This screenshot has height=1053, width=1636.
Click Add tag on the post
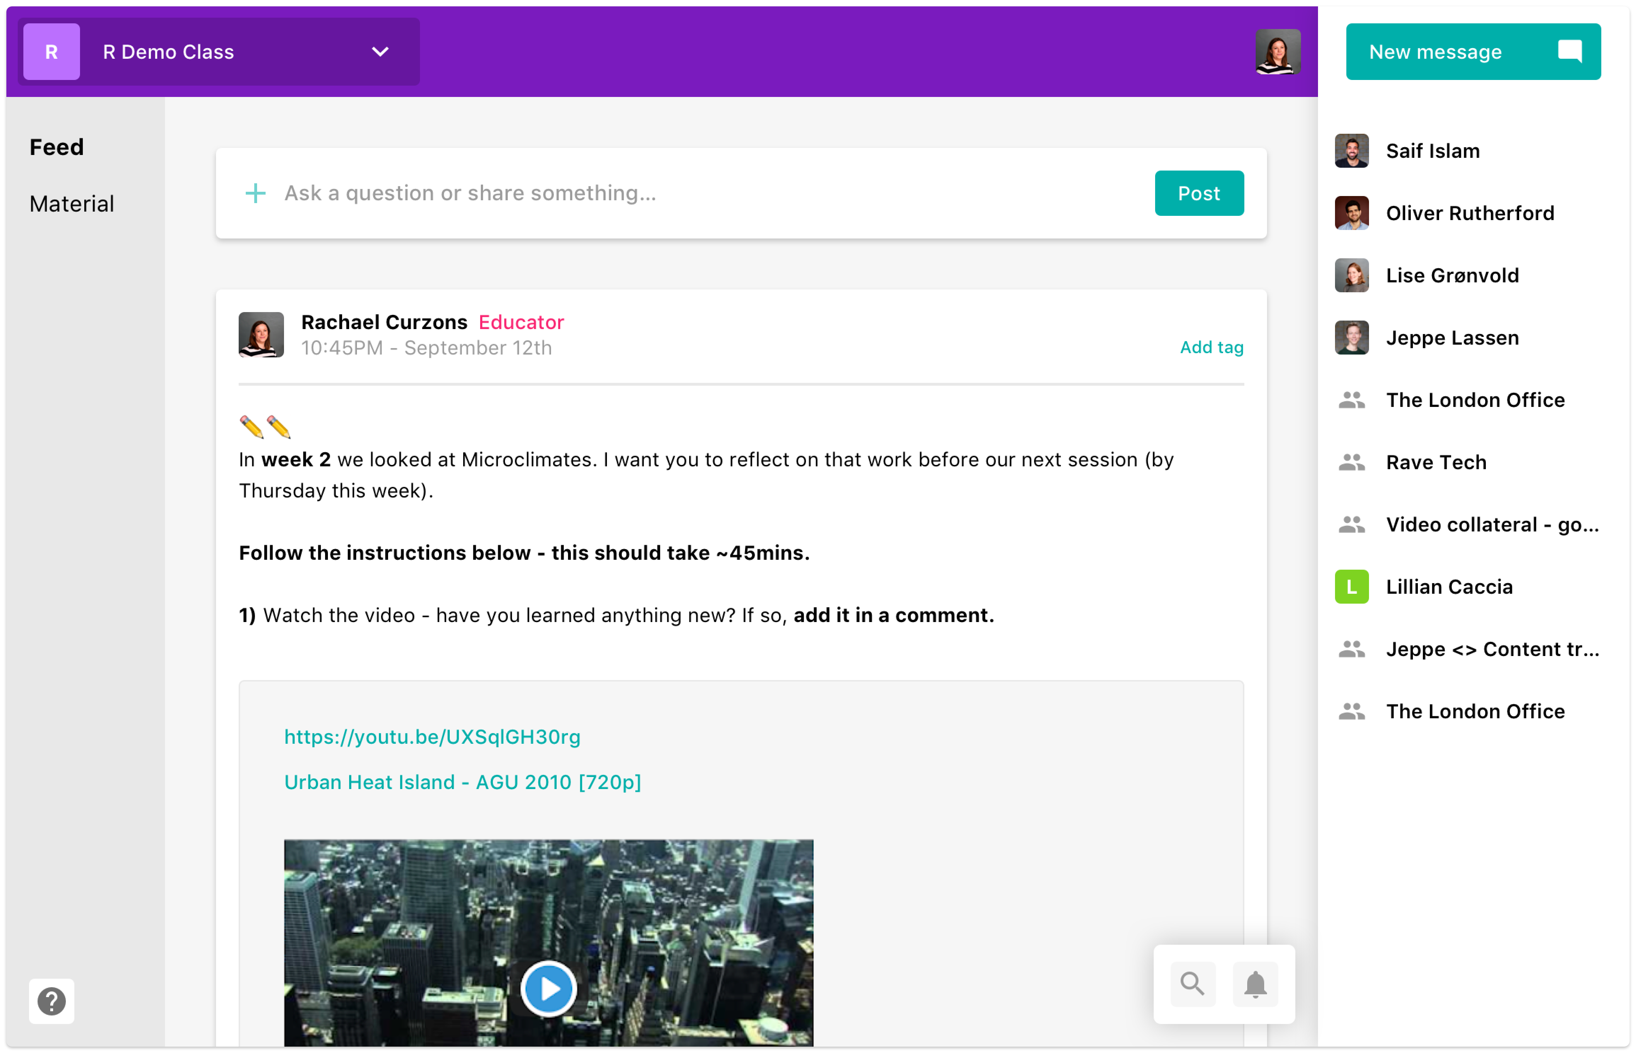pos(1211,347)
